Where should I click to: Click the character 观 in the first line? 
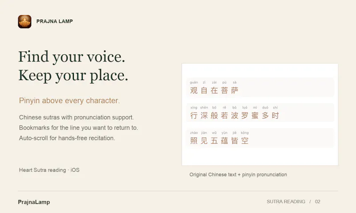click(194, 91)
